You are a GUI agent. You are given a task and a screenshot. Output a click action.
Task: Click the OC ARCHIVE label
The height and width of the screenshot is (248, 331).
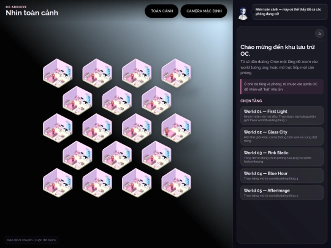pyautogui.click(x=16, y=7)
